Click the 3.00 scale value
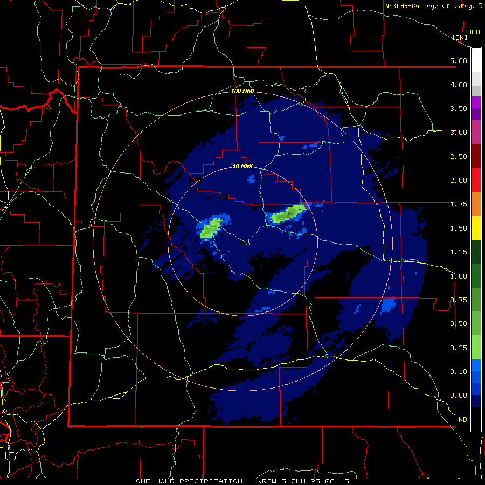This screenshot has height=485, width=485. [459, 133]
